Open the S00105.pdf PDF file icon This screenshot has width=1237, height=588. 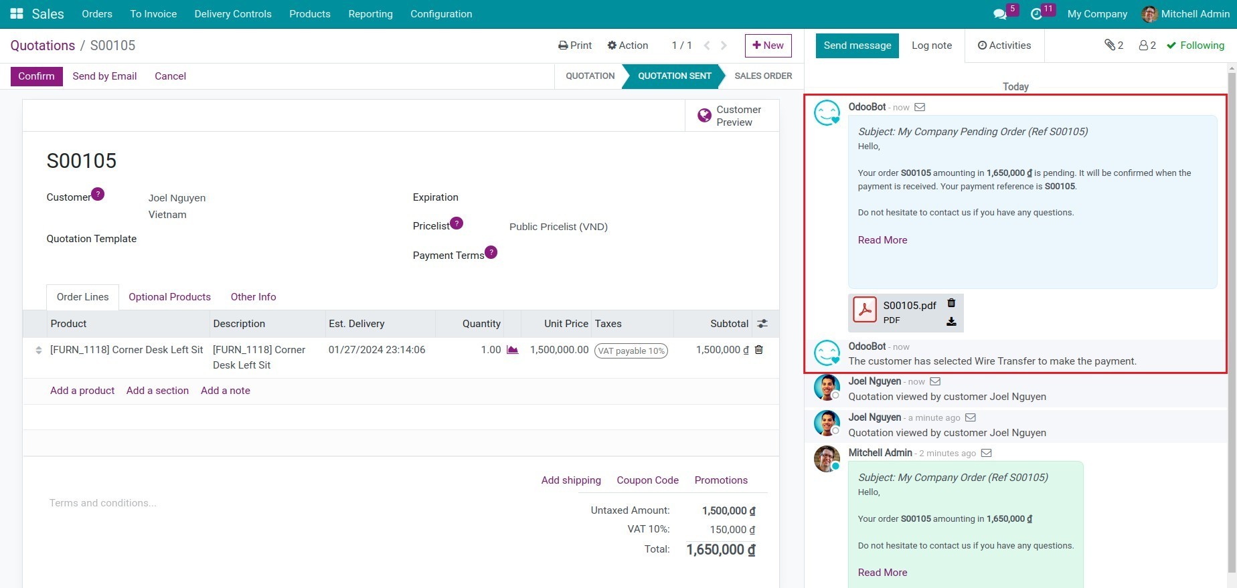(x=865, y=310)
